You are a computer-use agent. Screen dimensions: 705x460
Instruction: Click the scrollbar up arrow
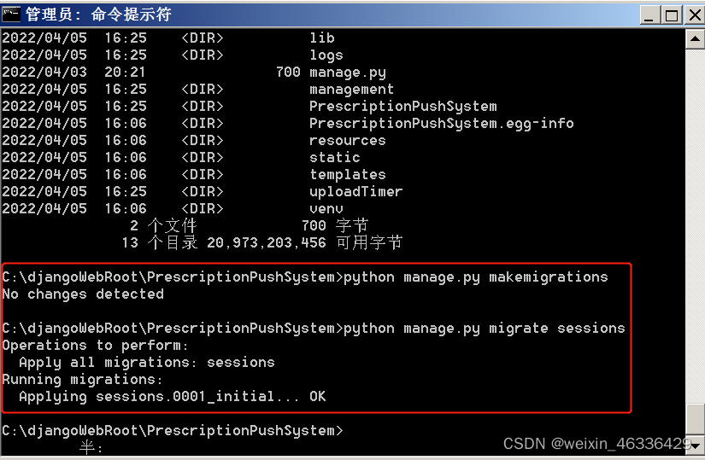[x=696, y=37]
